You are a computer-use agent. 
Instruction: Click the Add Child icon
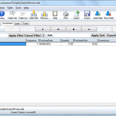pos(98,13)
